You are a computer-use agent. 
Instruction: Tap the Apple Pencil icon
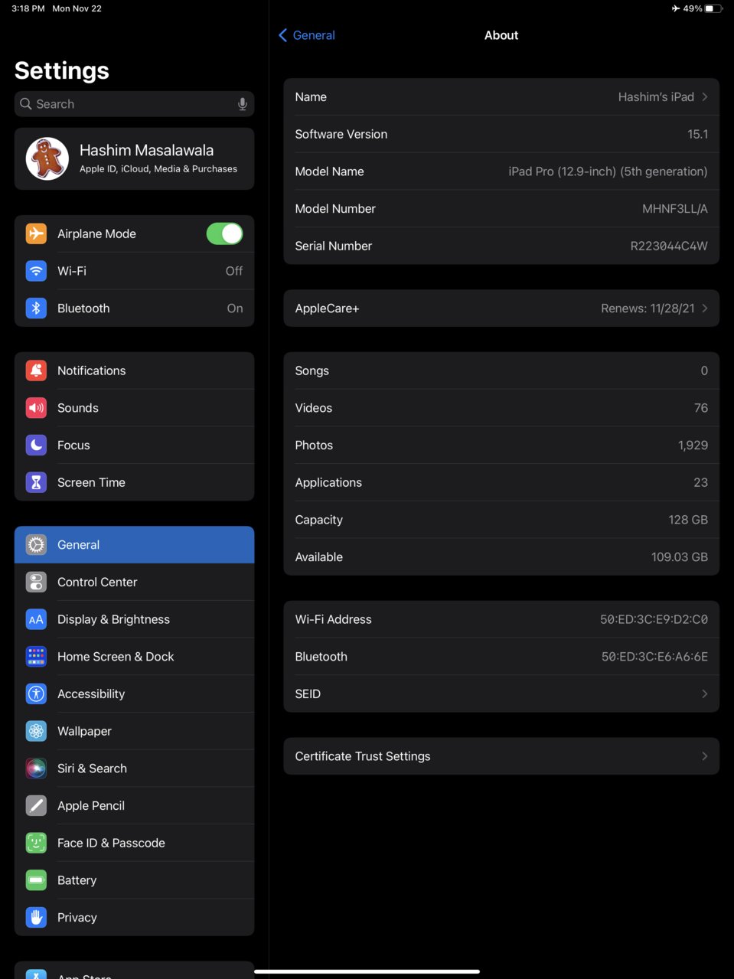(x=36, y=806)
